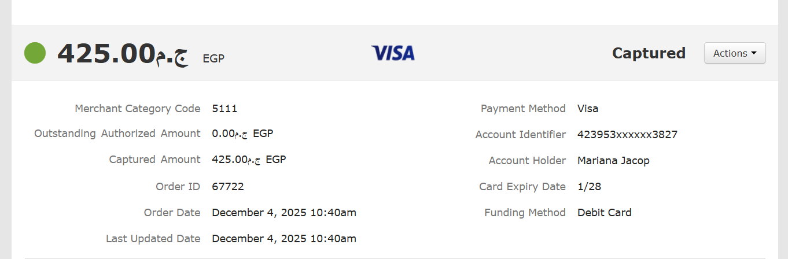Screen dimensions: 788x259
Task: Click the Outstanding Authorized Amount value
Action: tap(242, 134)
